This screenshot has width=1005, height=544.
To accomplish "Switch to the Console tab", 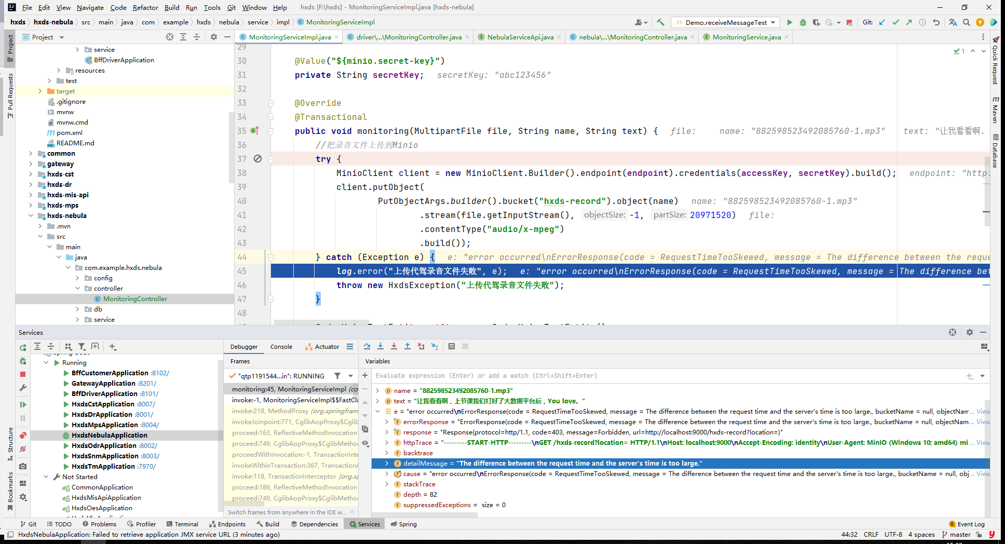I will point(281,346).
